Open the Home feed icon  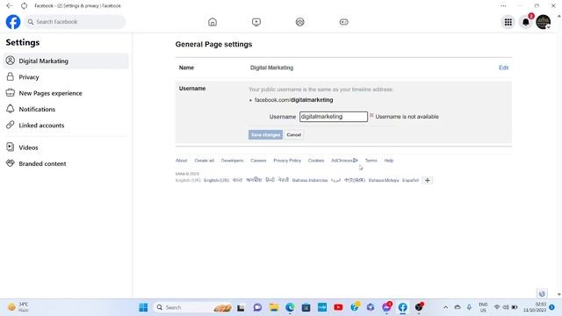coord(213,22)
